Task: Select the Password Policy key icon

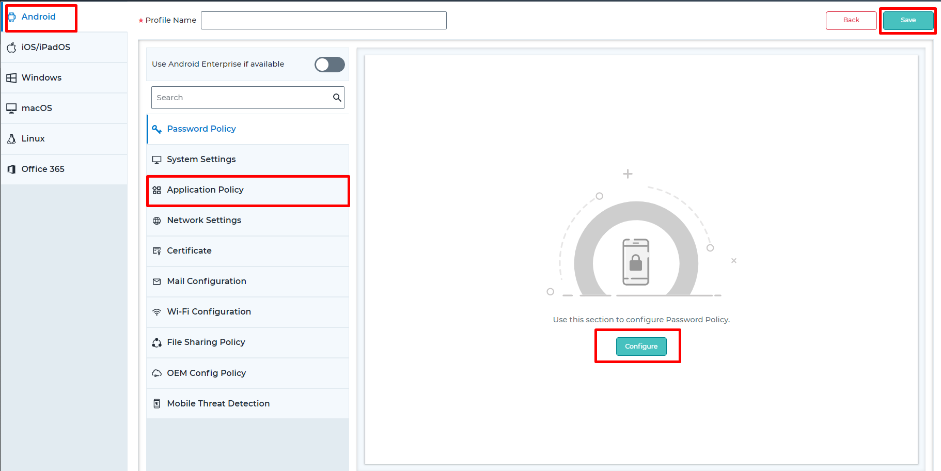Action: coord(157,129)
